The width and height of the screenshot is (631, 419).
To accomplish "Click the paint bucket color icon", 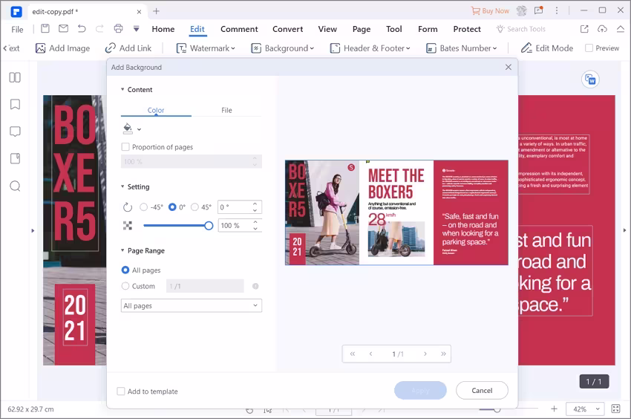I will 128,129.
